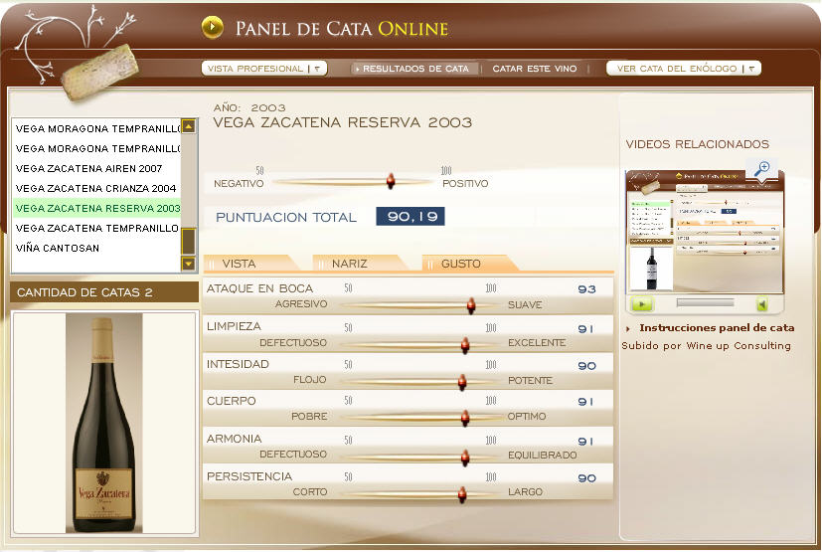Click the magnifier zoom icon on video
Screen dimensions: 822x552
click(761, 169)
